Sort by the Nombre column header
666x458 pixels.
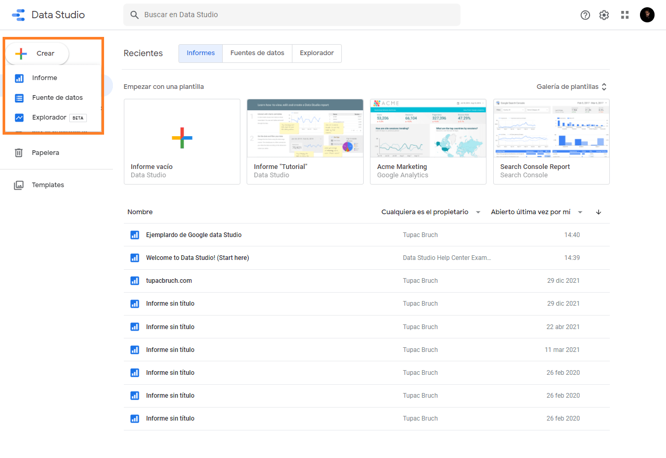[x=140, y=212]
